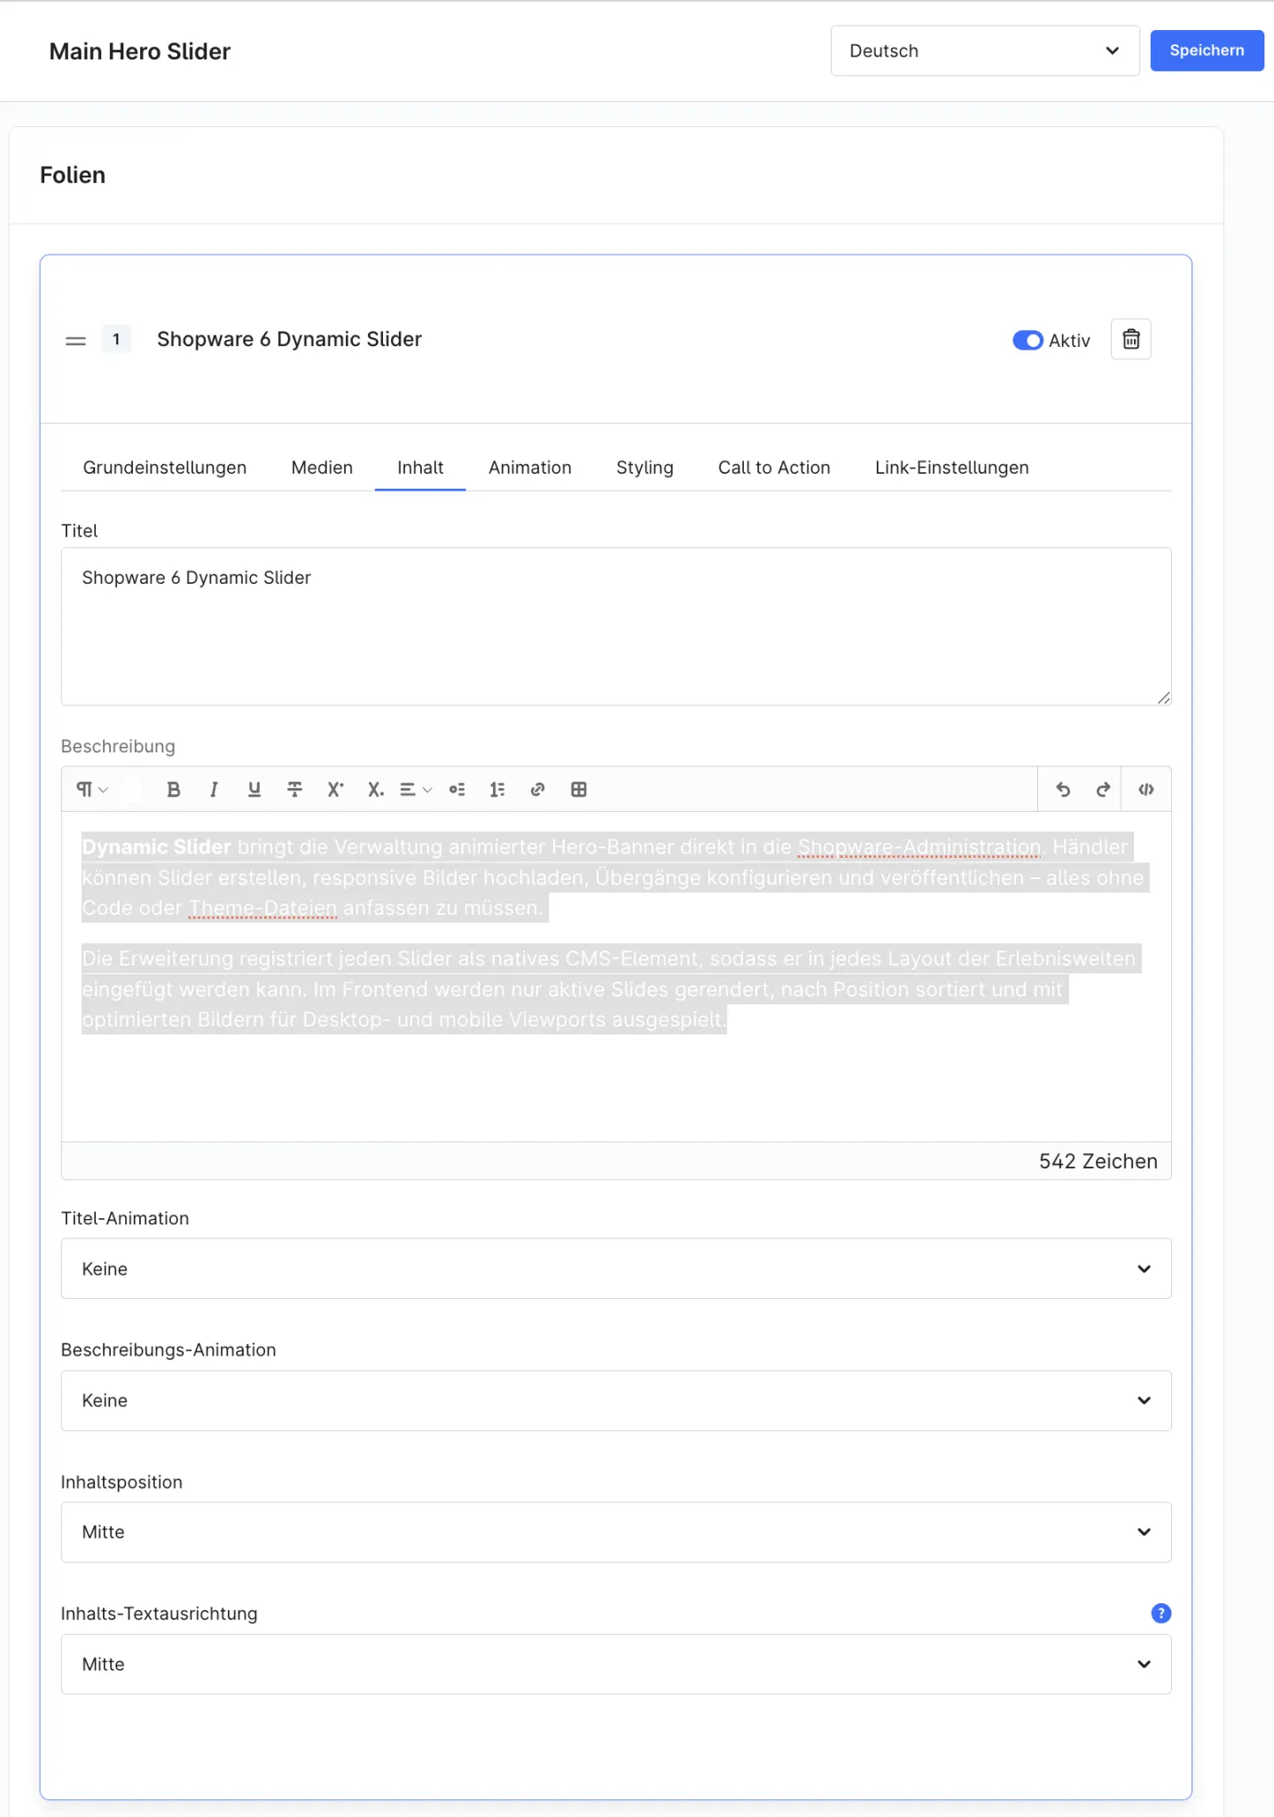Insert a numbered list
Image resolution: width=1274 pixels, height=1817 pixels.
pyautogui.click(x=497, y=790)
